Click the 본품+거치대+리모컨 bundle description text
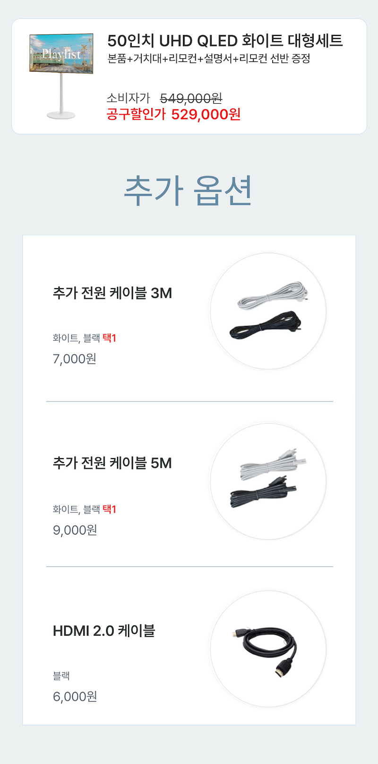The width and height of the screenshot is (378, 764). pos(209,59)
